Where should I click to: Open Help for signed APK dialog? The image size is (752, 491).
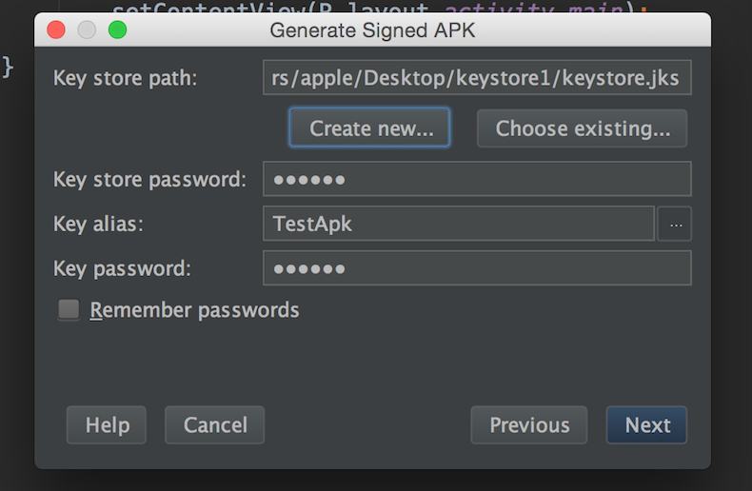click(106, 425)
